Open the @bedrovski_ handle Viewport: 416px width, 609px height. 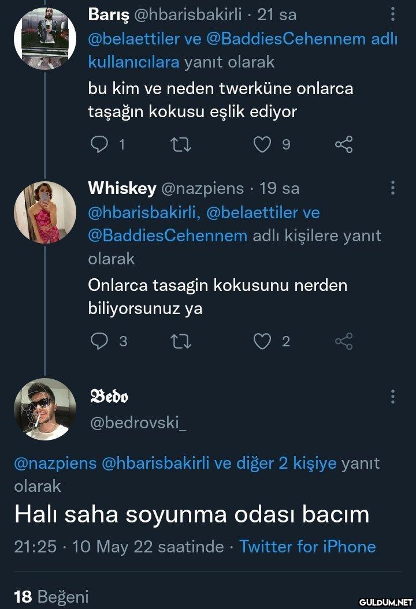pyautogui.click(x=138, y=423)
